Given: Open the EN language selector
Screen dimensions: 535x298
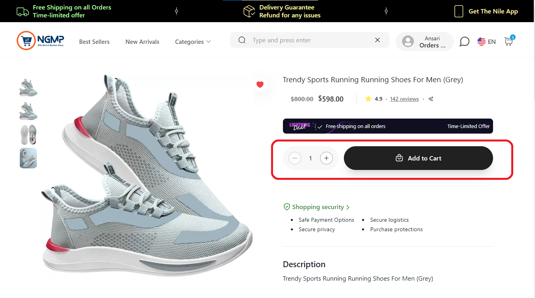Looking at the screenshot, I should tap(487, 41).
